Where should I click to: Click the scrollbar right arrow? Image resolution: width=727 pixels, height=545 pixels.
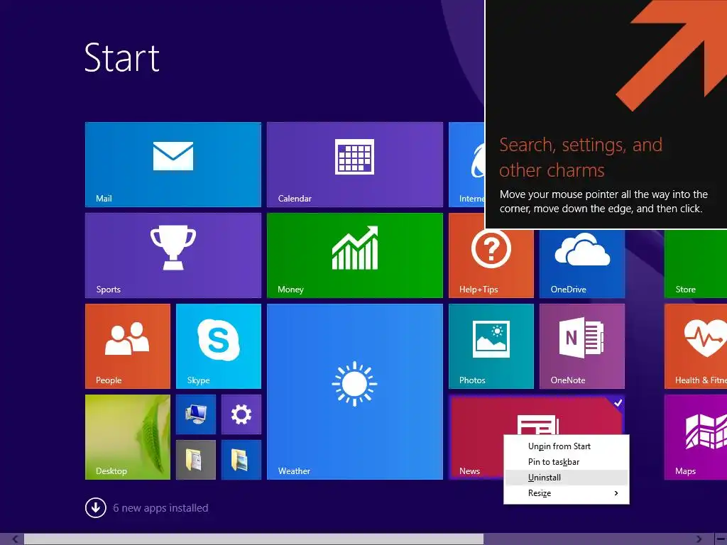pyautogui.click(x=699, y=539)
